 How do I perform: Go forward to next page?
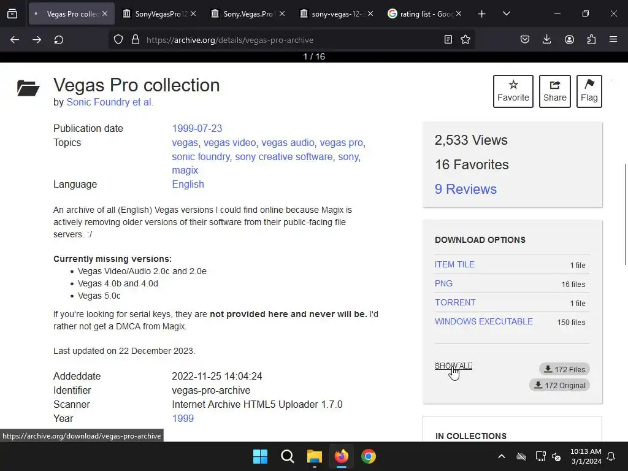(37, 40)
